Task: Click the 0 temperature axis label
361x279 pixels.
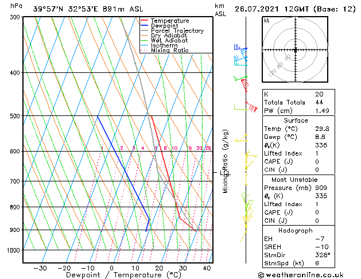Action: [112, 269]
